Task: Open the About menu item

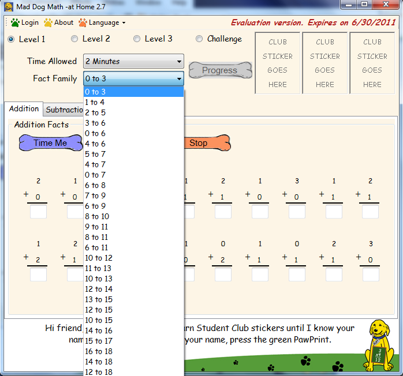Action: tap(58, 22)
